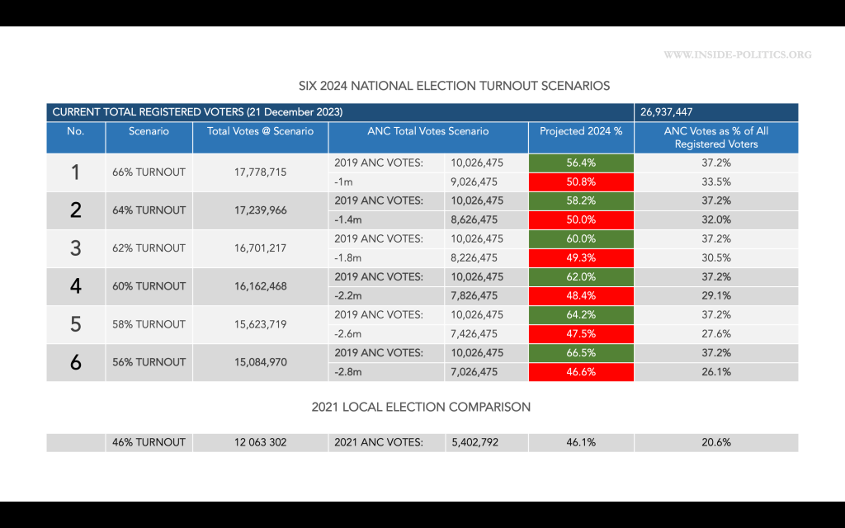Select the red 46.6% projected cell

tap(581, 372)
